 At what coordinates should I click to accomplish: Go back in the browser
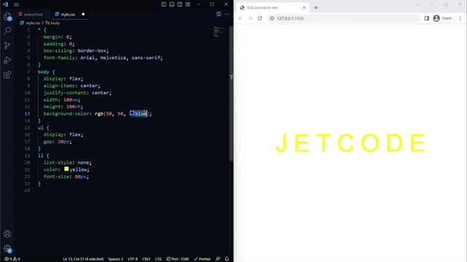(x=240, y=18)
